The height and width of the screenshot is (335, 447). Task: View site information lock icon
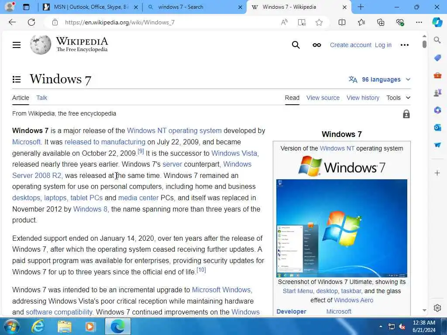coord(55,22)
